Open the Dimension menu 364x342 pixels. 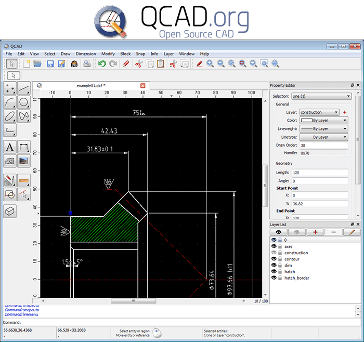point(86,54)
